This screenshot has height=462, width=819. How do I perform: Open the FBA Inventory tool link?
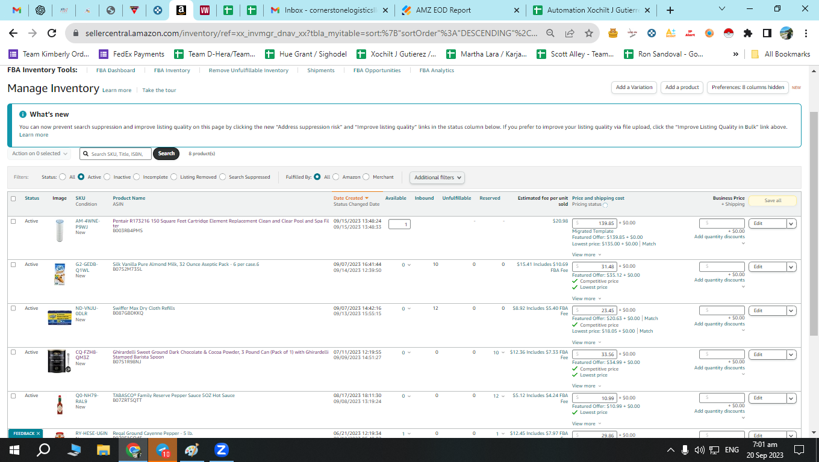tap(172, 70)
